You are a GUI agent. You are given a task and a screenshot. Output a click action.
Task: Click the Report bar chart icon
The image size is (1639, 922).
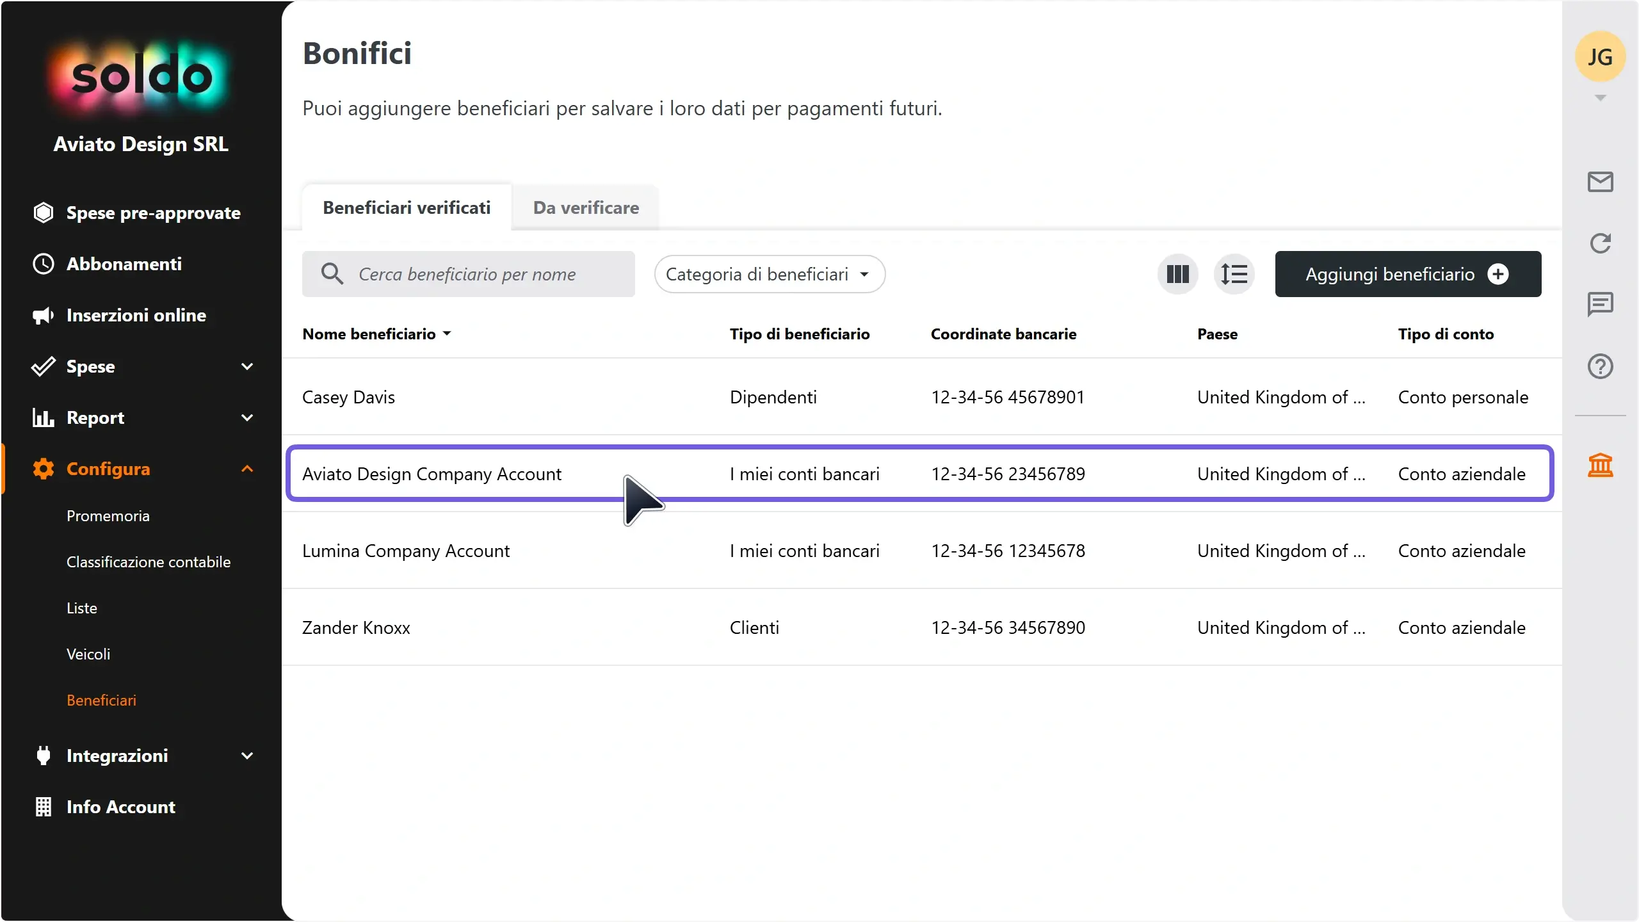tap(43, 417)
